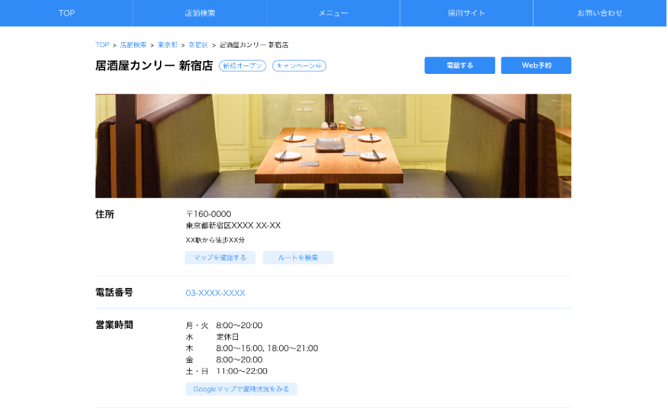Click the TOP breadcrumb link
Viewport: 668px width, 418px height.
pos(102,45)
